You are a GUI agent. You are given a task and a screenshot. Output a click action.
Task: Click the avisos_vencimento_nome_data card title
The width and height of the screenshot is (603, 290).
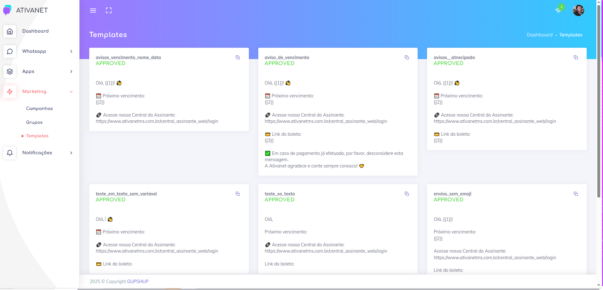(x=128, y=57)
